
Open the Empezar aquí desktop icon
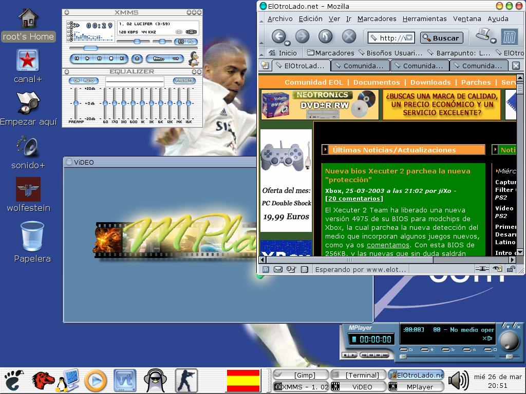click(28, 109)
